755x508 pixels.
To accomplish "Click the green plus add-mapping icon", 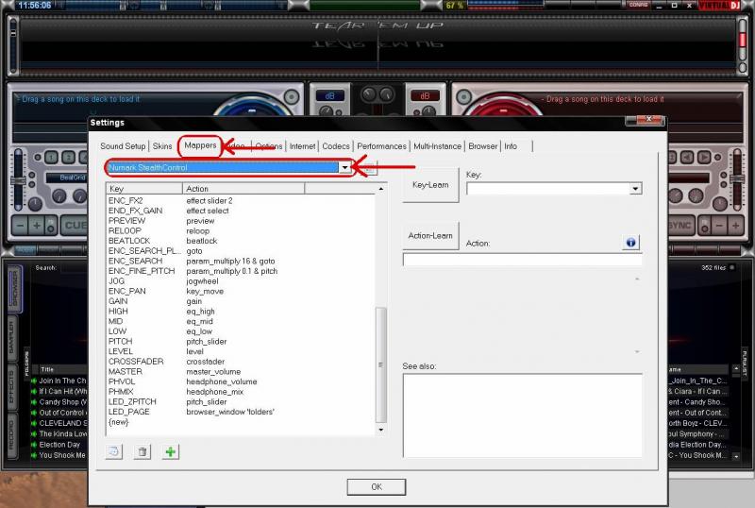I will pyautogui.click(x=170, y=452).
